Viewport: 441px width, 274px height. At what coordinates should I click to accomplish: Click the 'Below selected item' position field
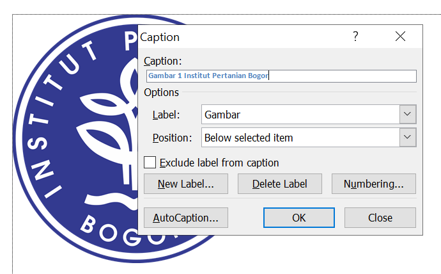click(x=300, y=138)
